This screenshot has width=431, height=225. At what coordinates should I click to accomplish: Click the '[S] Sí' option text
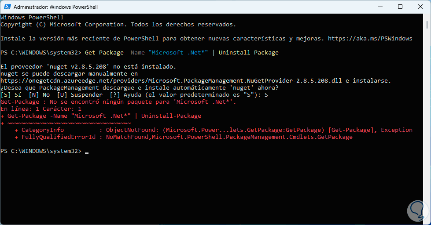pyautogui.click(x=11, y=94)
